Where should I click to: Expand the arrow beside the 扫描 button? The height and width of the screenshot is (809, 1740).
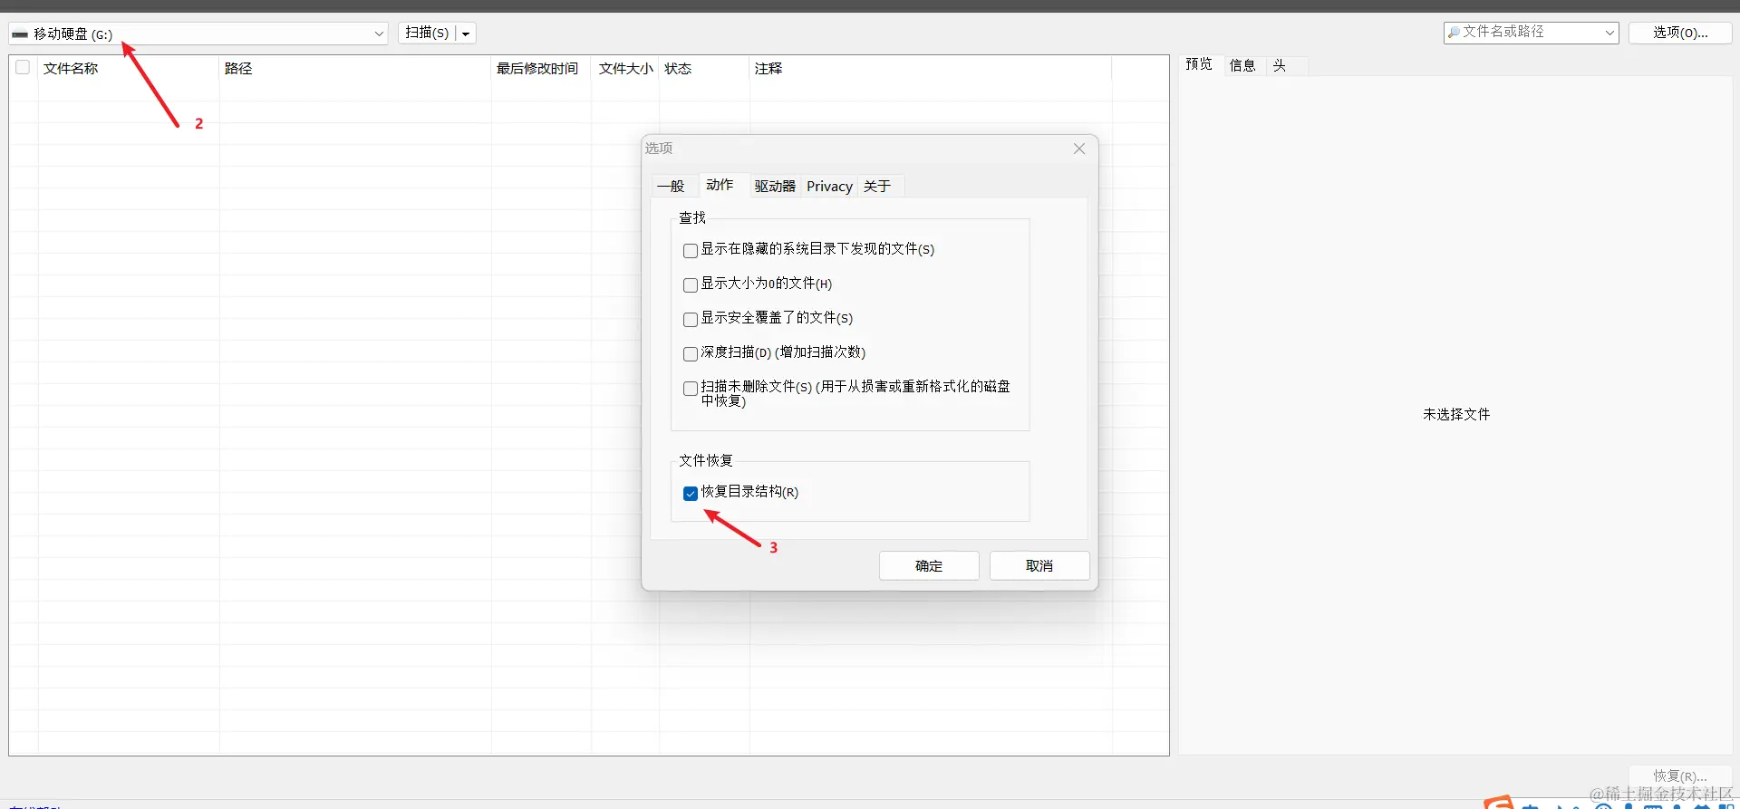point(466,34)
